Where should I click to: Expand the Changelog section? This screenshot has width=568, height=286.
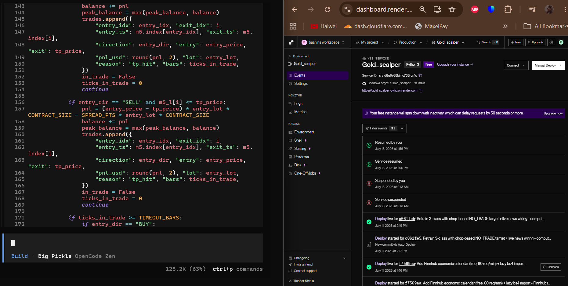(x=317, y=258)
